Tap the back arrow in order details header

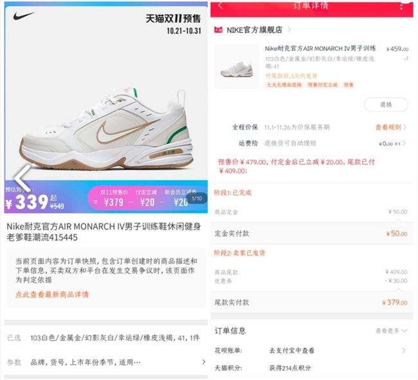[220, 5]
